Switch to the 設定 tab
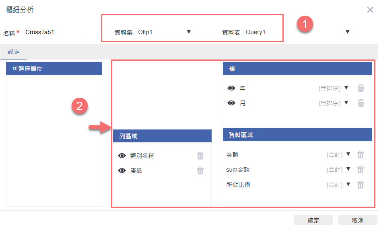The height and width of the screenshot is (236, 379). click(14, 52)
